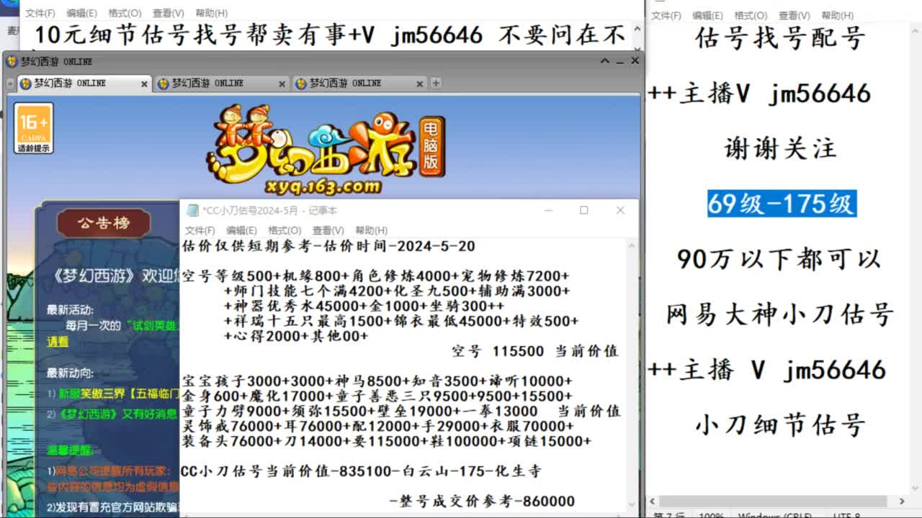Click right arrow of right notepad horizontal scrollbar
922x518 pixels.
click(x=901, y=501)
